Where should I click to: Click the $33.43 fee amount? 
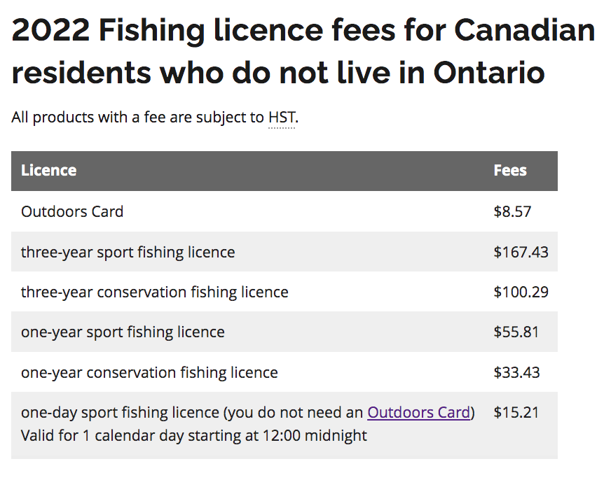click(x=516, y=372)
